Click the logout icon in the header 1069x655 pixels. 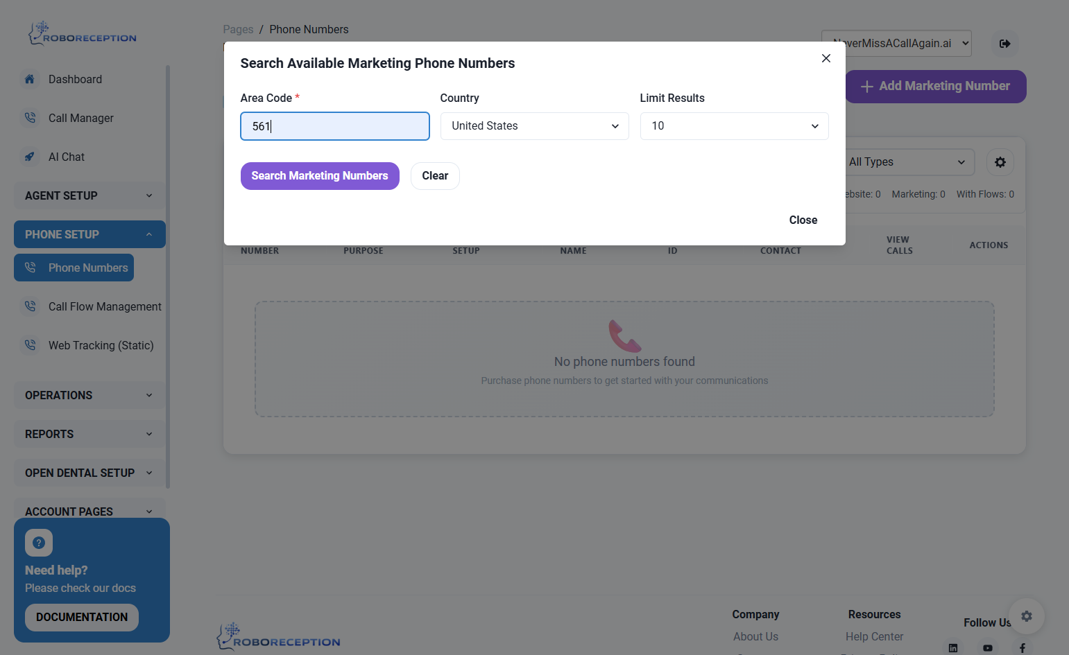click(1004, 44)
